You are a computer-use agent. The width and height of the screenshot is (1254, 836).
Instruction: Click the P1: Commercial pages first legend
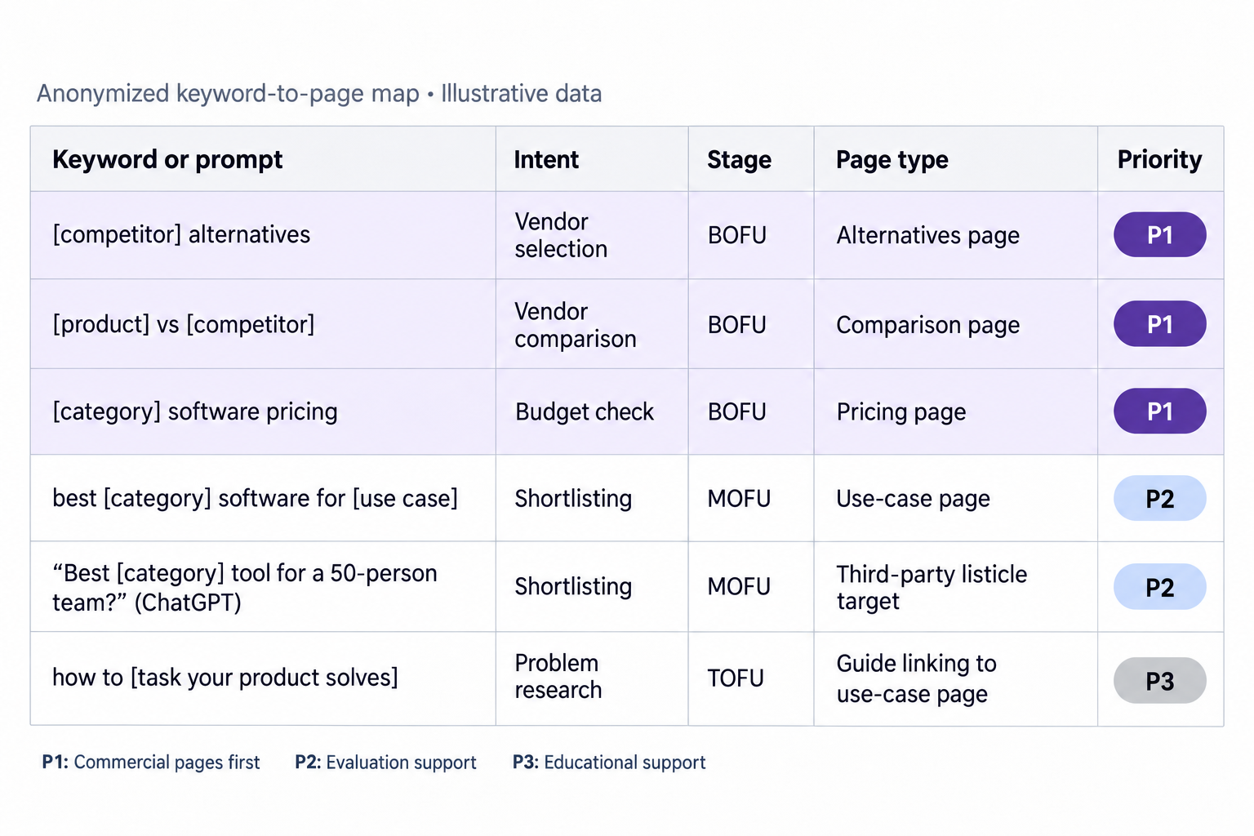pyautogui.click(x=151, y=763)
